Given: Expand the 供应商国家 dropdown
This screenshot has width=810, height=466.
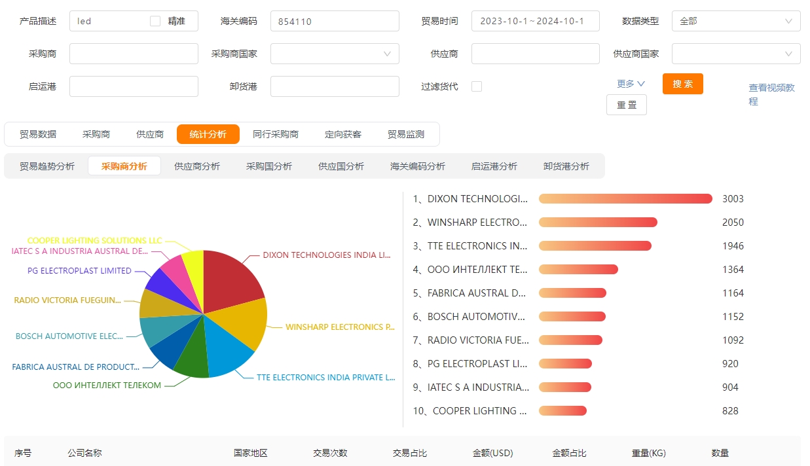Looking at the screenshot, I should (736, 54).
